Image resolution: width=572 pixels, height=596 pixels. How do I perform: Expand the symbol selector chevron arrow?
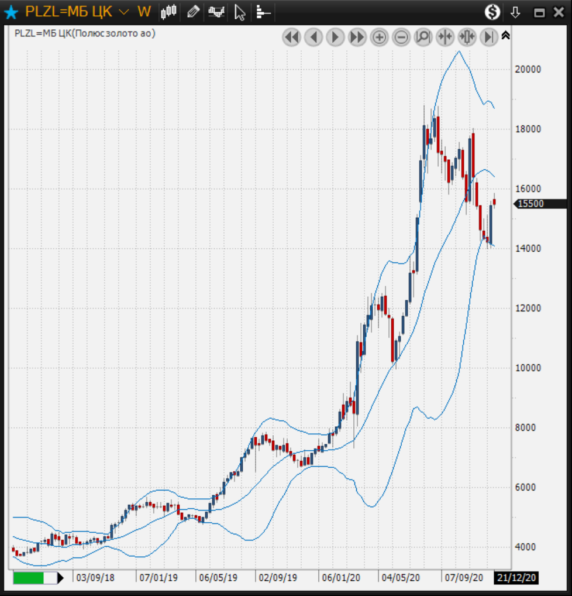tap(124, 12)
